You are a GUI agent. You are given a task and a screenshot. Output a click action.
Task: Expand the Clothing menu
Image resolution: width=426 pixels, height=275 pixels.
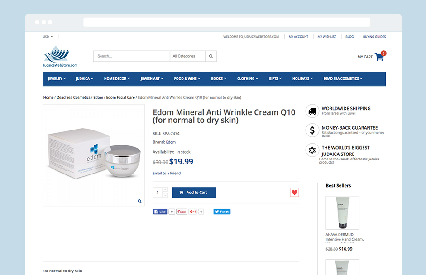(247, 79)
